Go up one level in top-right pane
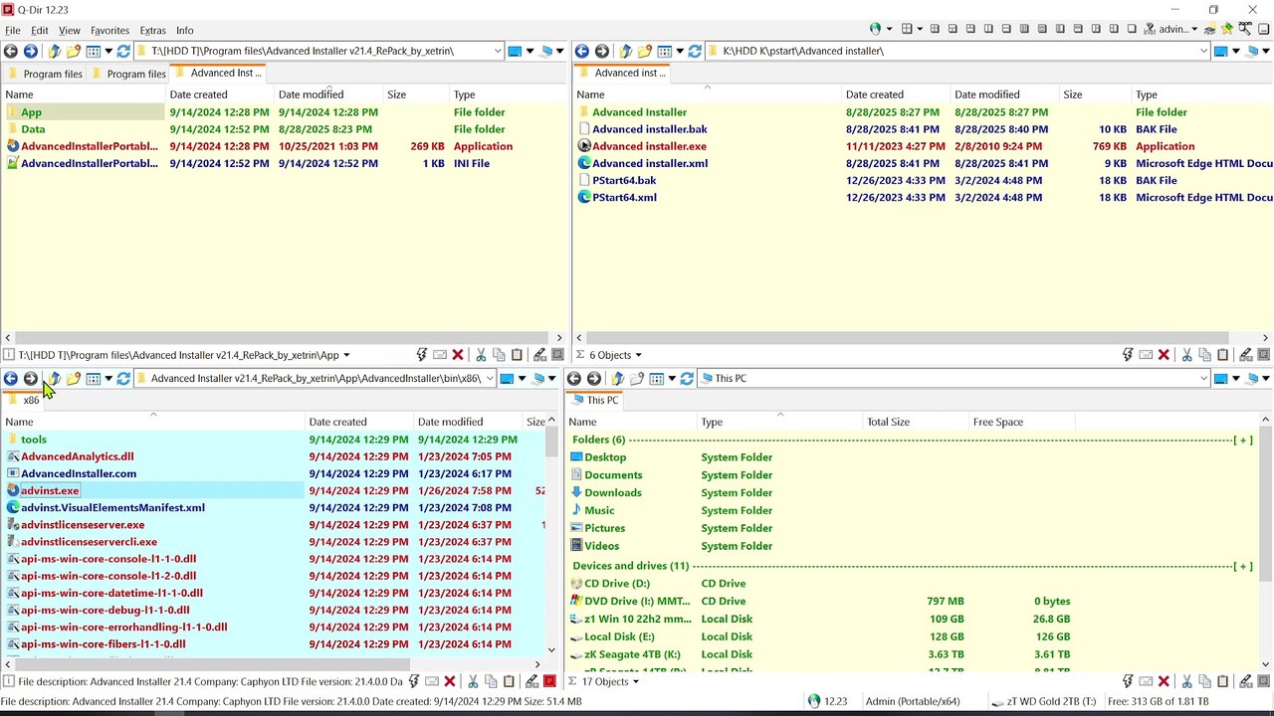 click(625, 51)
